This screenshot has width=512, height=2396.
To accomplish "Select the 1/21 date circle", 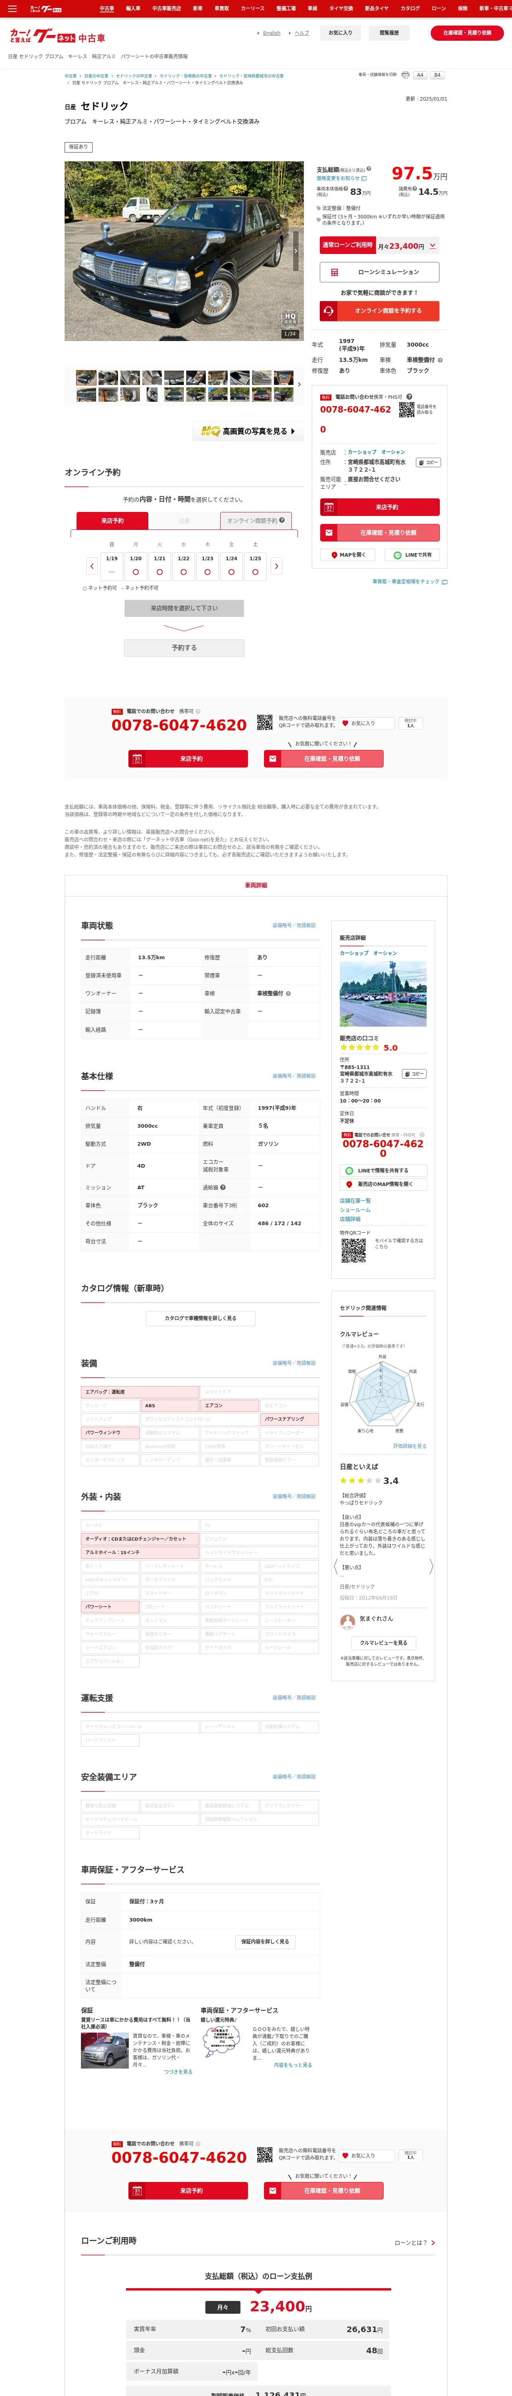I will click(x=160, y=572).
